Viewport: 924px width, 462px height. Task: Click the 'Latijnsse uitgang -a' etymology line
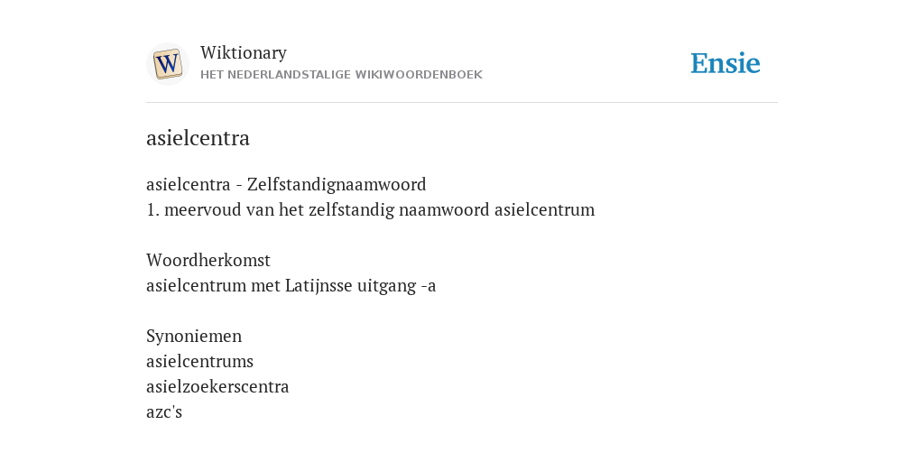[x=291, y=286]
